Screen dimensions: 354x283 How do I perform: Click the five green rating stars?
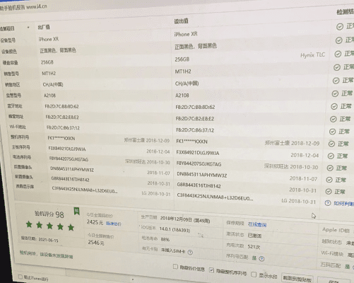point(50,226)
